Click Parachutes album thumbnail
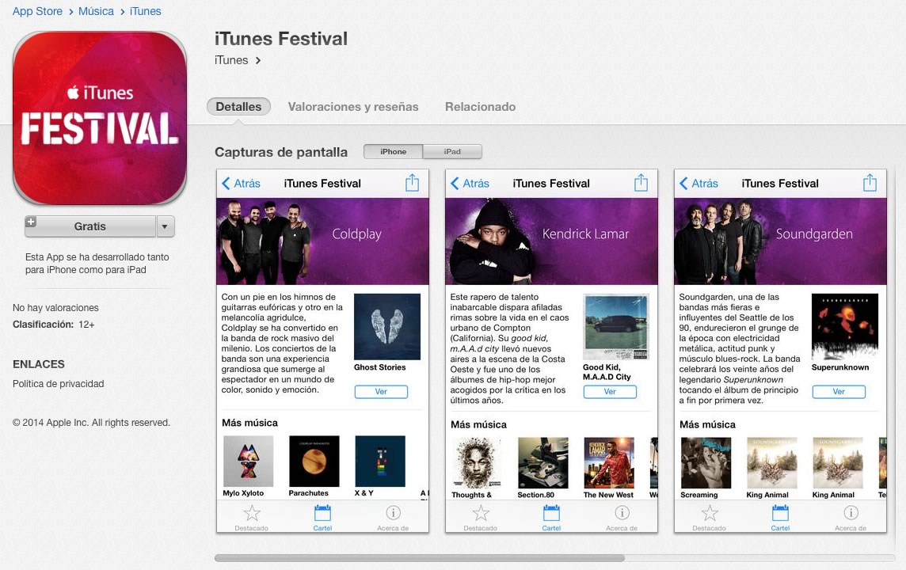 pyautogui.click(x=314, y=462)
